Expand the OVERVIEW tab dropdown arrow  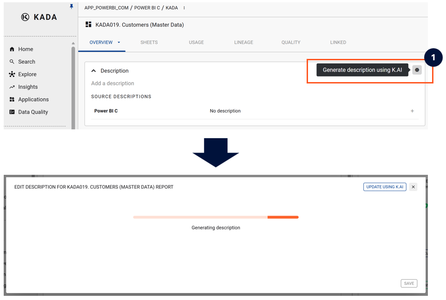click(119, 43)
